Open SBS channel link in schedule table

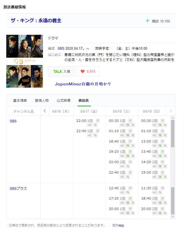coord(13,121)
